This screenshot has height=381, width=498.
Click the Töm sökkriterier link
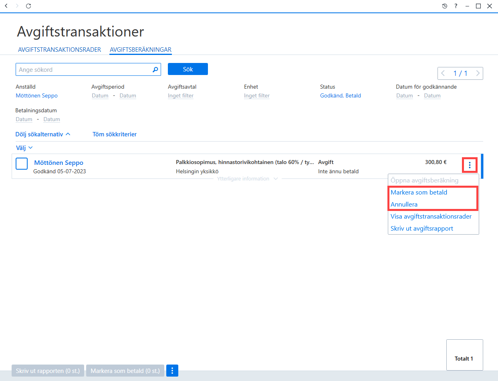coord(115,134)
